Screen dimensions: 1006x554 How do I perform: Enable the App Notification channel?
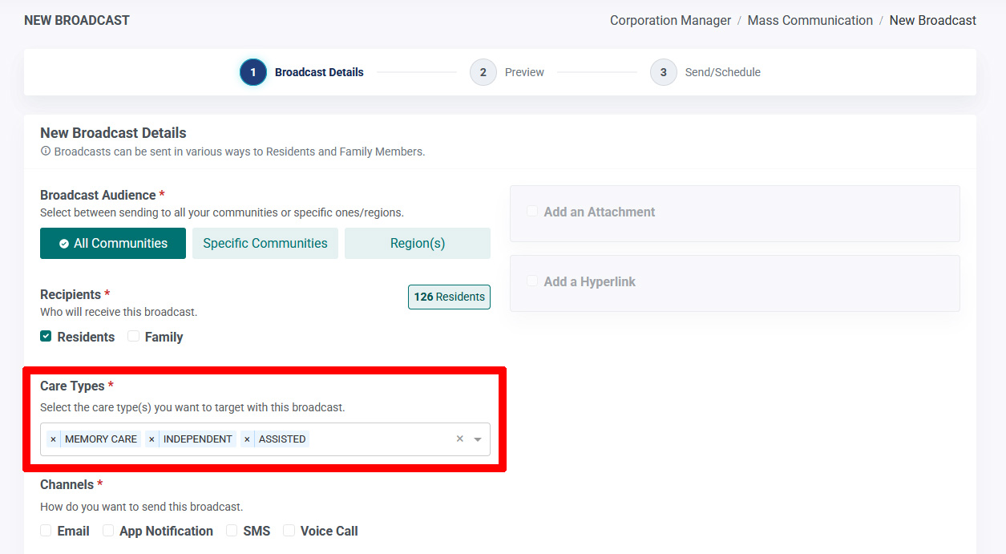[x=108, y=531]
